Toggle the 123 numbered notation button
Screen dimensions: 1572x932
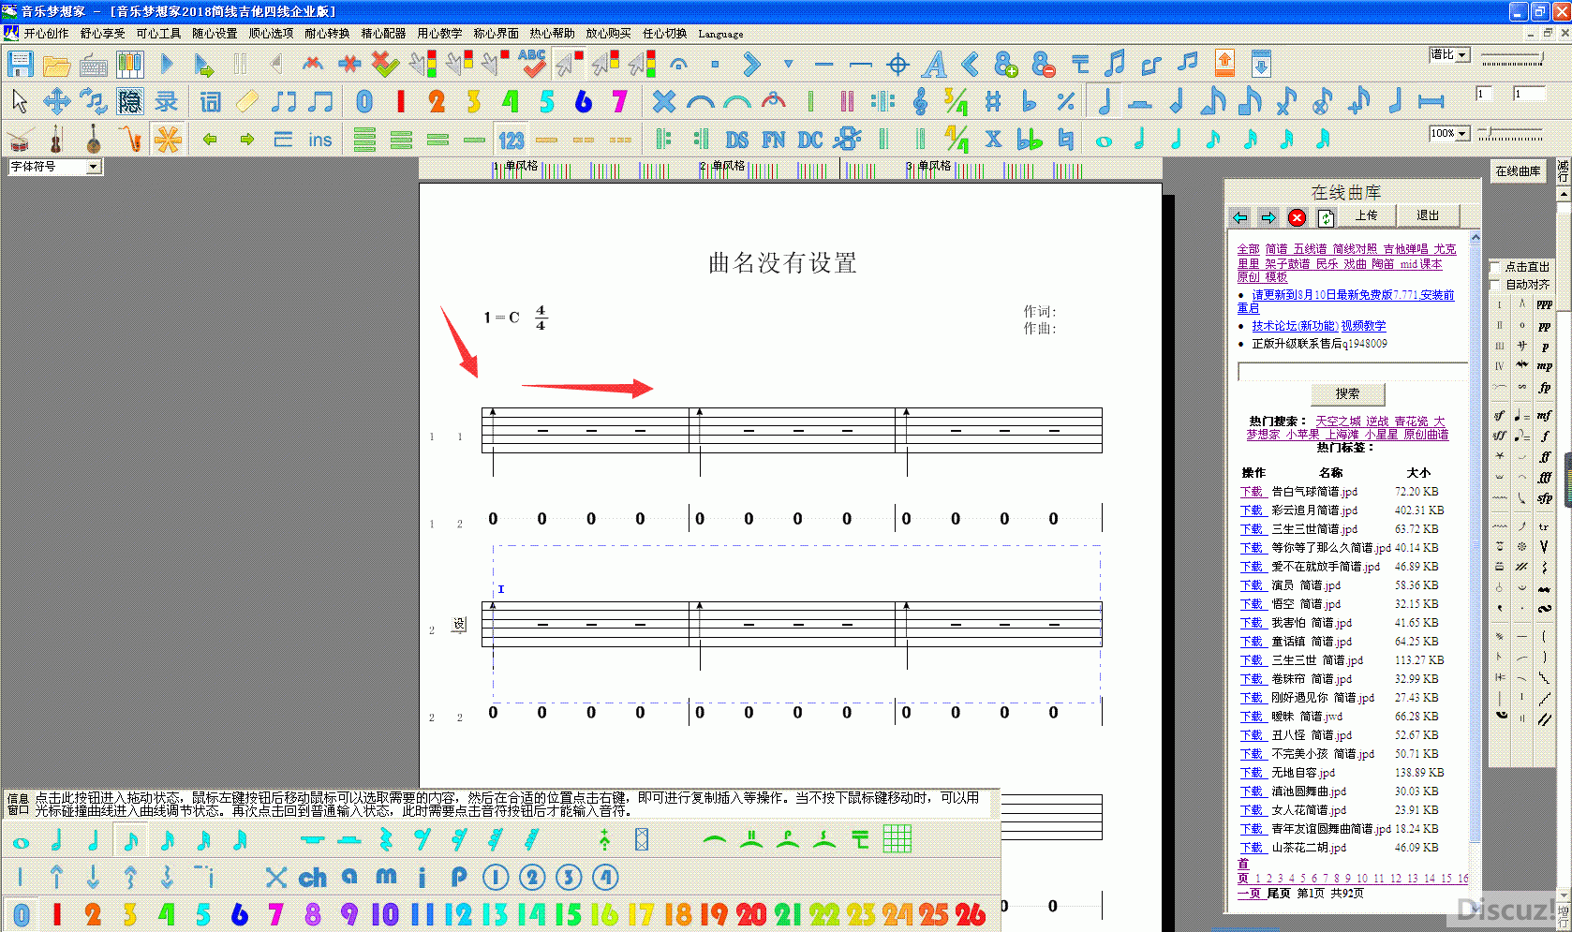pos(511,140)
